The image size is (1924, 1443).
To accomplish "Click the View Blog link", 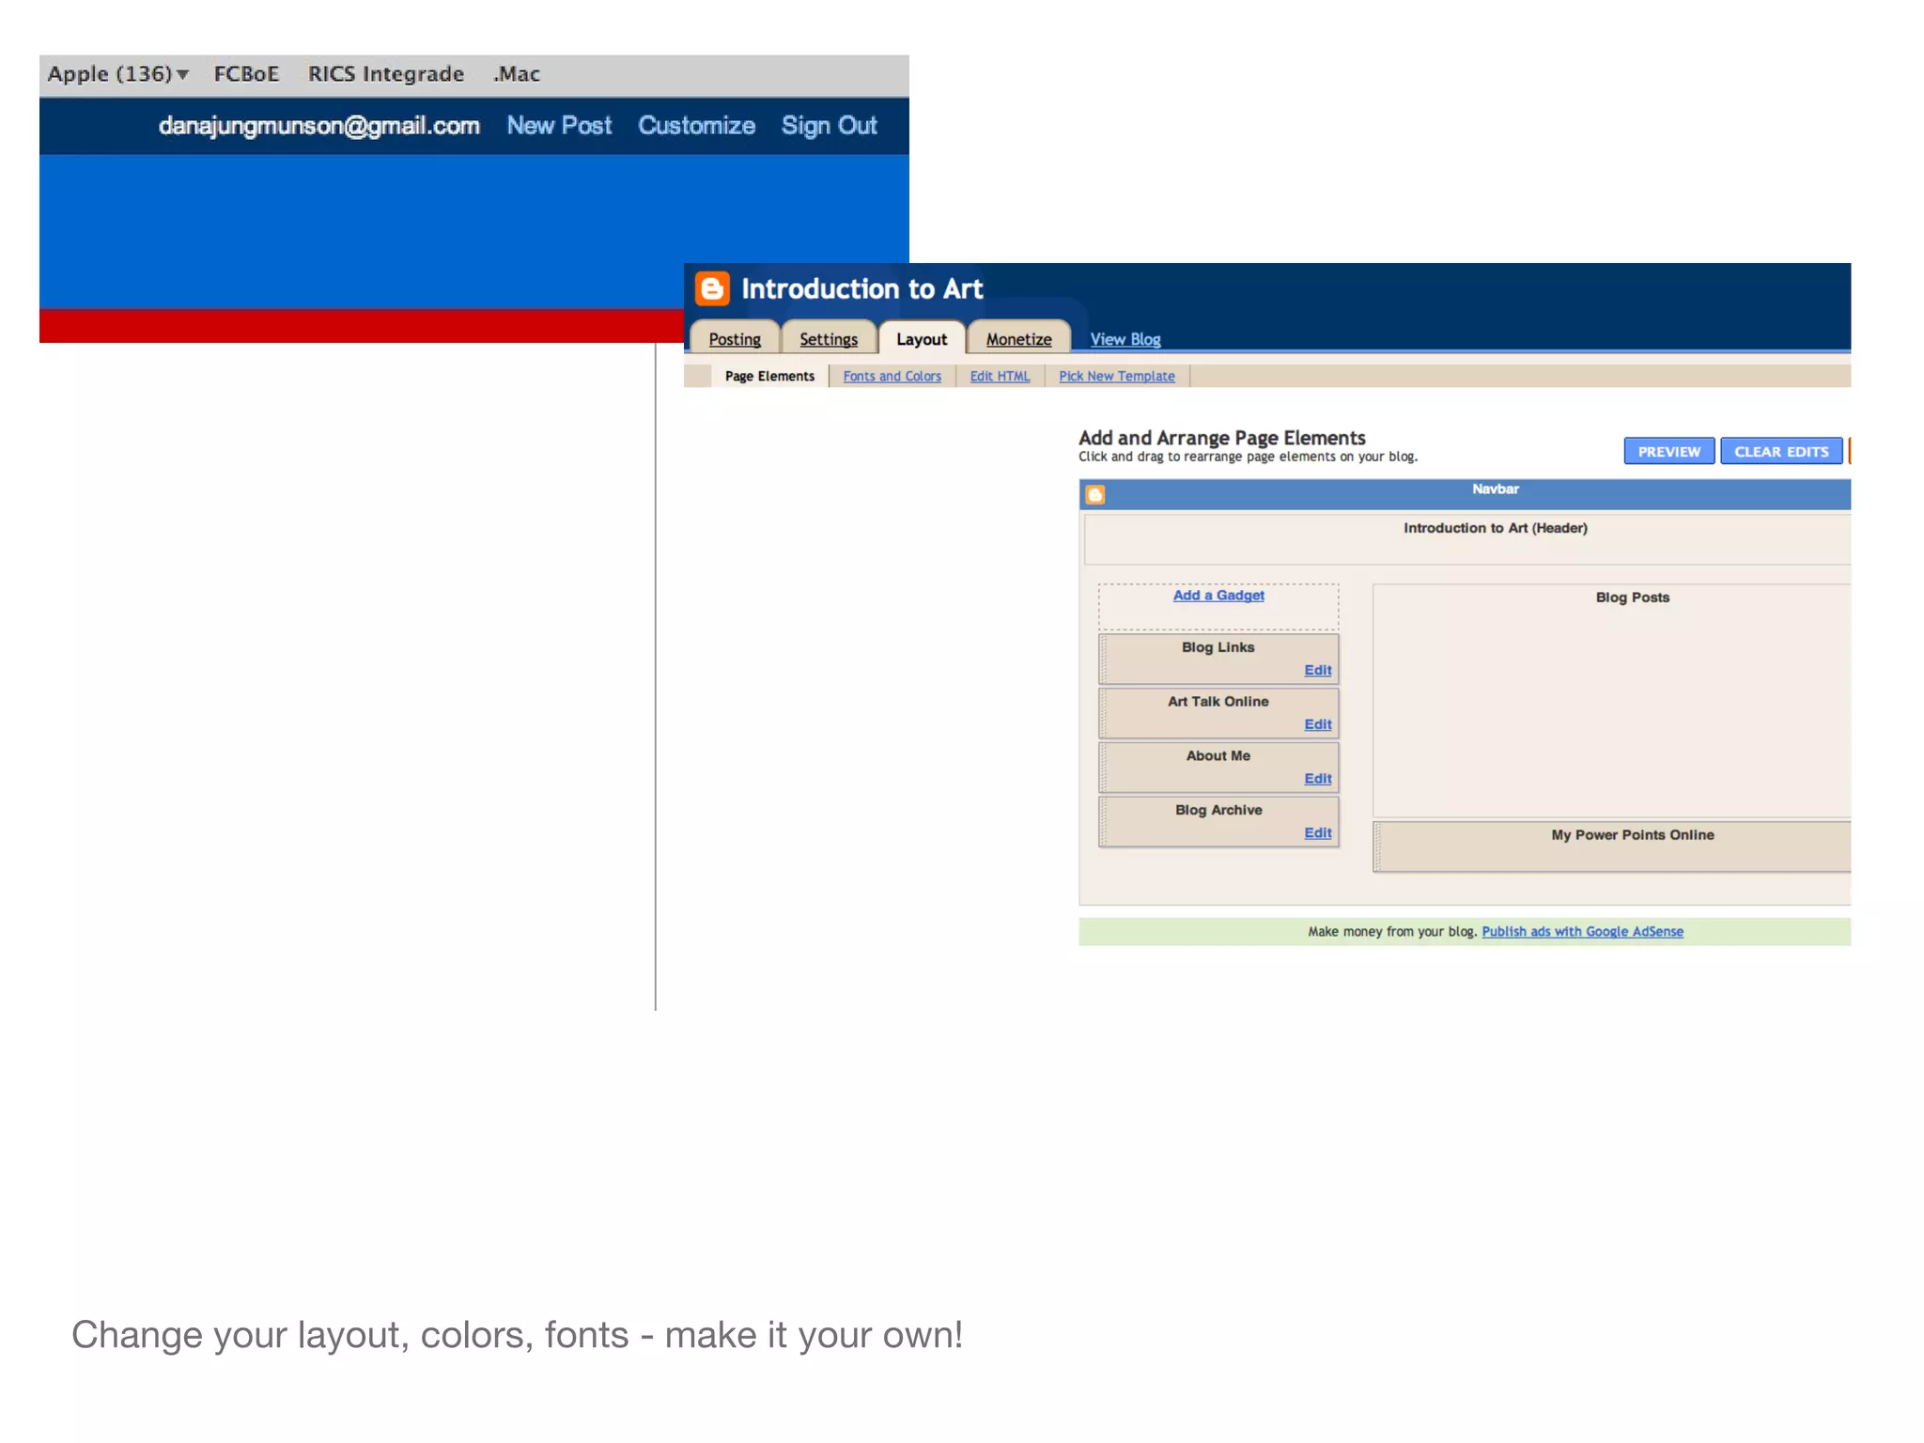I will (x=1125, y=339).
